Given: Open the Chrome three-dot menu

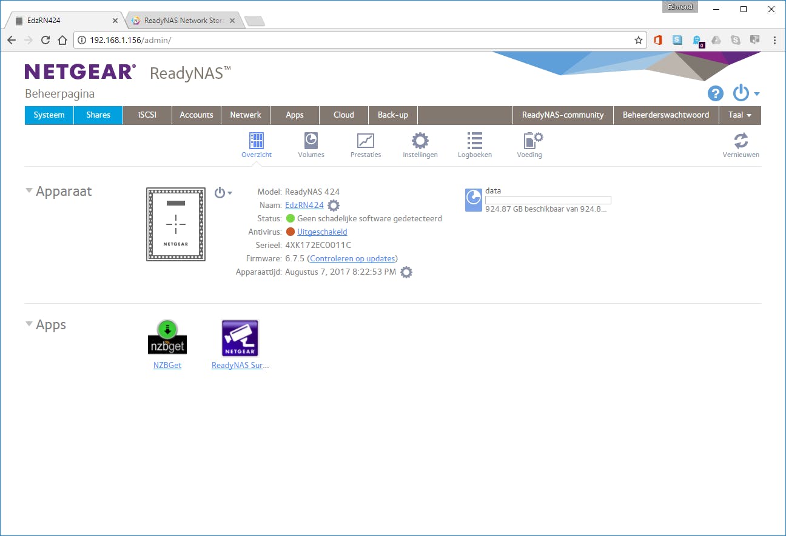Looking at the screenshot, I should pyautogui.click(x=774, y=40).
